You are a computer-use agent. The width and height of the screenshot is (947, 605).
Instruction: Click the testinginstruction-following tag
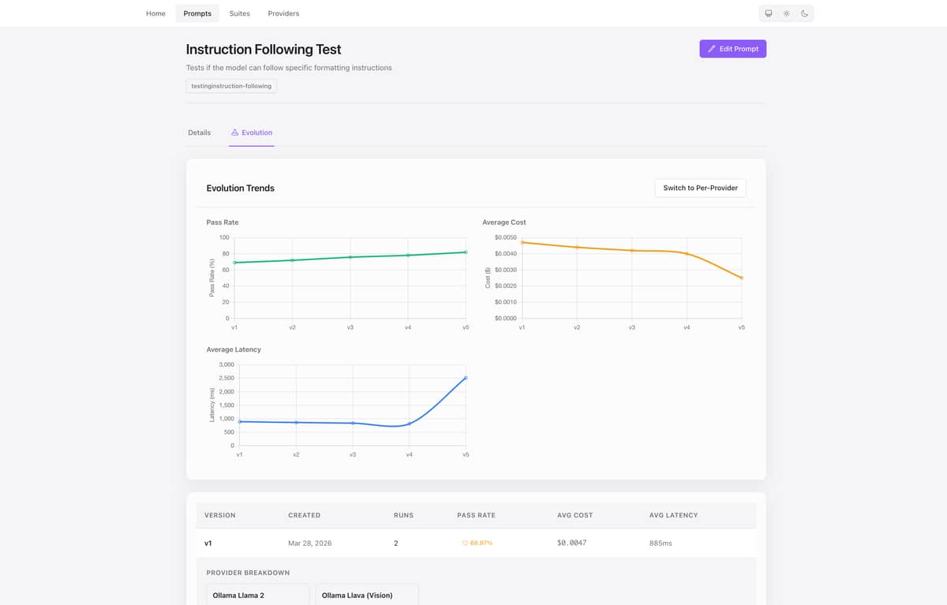[x=231, y=86]
